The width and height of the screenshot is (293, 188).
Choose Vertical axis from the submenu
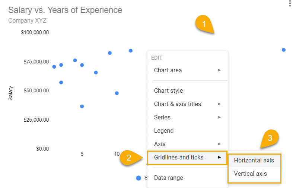(x=250, y=174)
